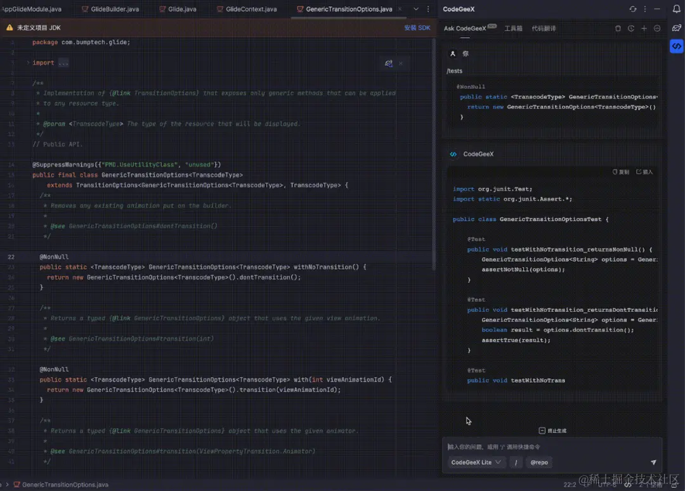
Task: Open the CodeGeeX panel vertical dots options
Action: coord(645,9)
